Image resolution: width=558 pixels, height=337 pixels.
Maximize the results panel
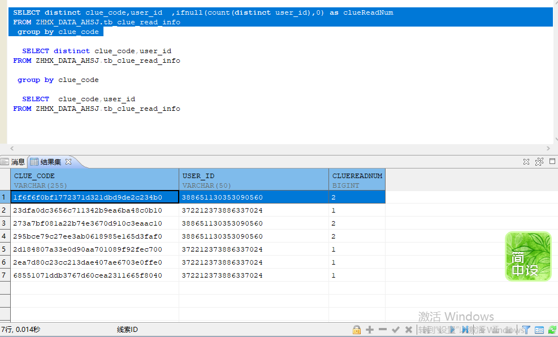552,161
